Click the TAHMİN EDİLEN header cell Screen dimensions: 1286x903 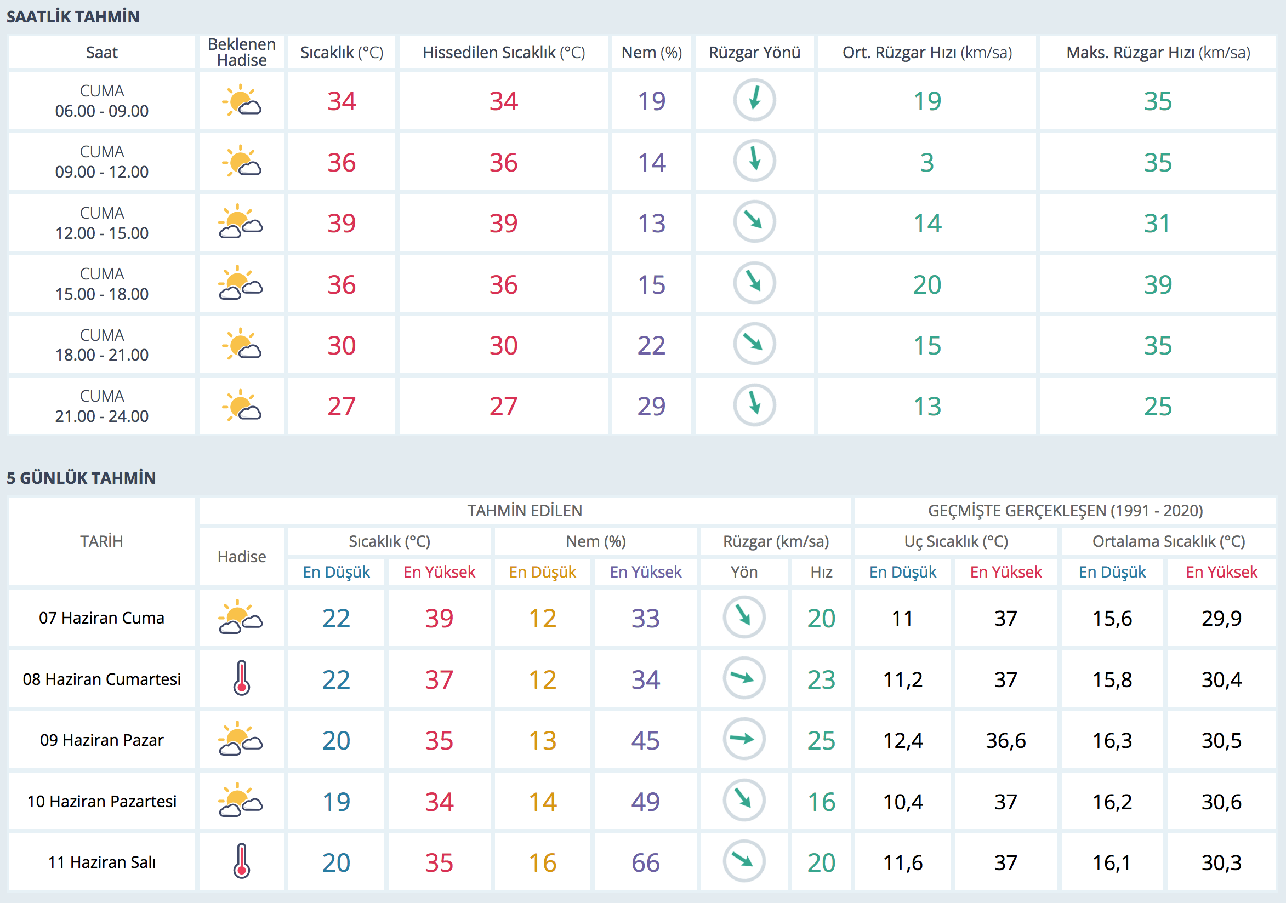tap(524, 511)
